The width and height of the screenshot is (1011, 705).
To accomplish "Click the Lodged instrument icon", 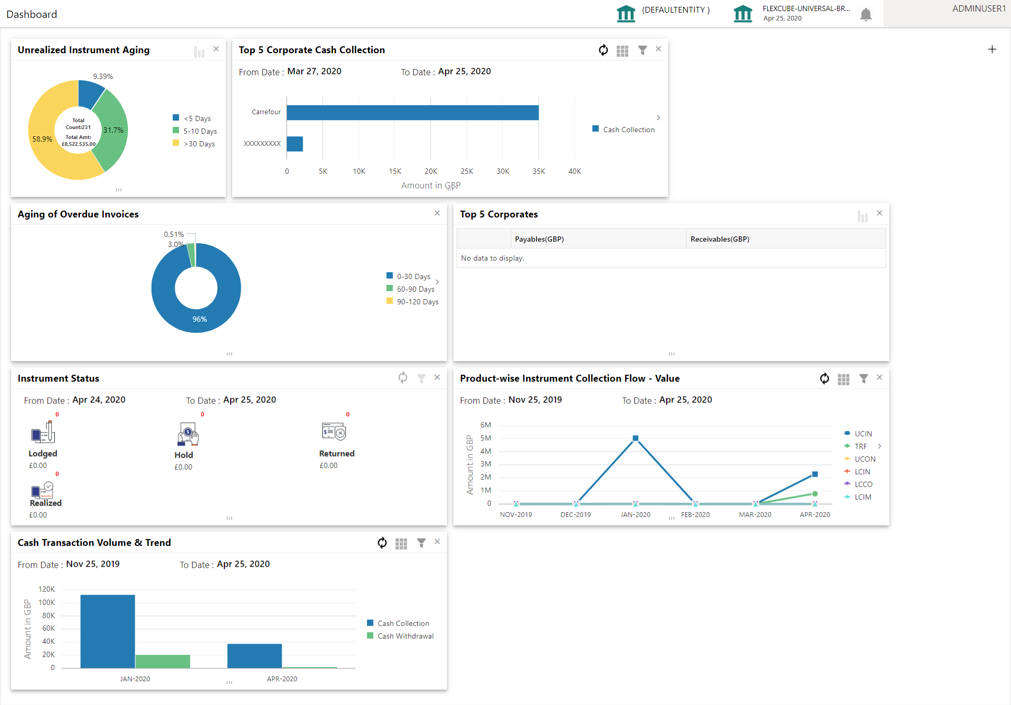I will click(x=43, y=432).
